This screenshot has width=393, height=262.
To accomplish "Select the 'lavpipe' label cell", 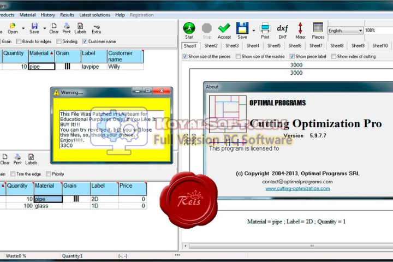I will pyautogui.click(x=94, y=67).
